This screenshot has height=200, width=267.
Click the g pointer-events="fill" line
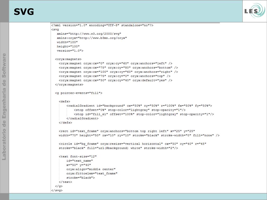(78, 93)
